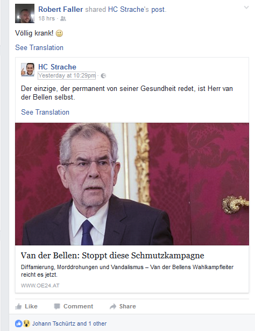
Task: Click the 18 hrs timestamp
Action: coord(46,19)
